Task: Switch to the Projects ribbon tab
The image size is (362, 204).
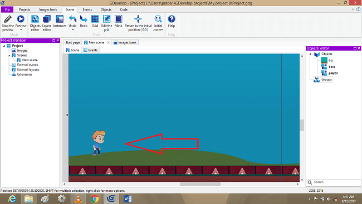Action: click(x=25, y=9)
